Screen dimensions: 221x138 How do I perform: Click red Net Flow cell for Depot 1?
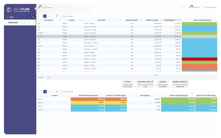87,99
